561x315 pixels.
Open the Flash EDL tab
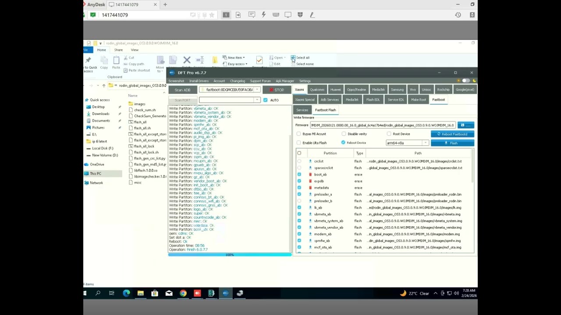[x=373, y=100]
